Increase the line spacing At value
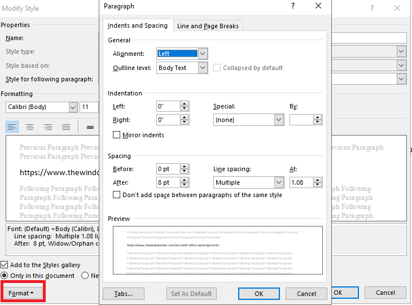412x305 pixels. pos(318,180)
